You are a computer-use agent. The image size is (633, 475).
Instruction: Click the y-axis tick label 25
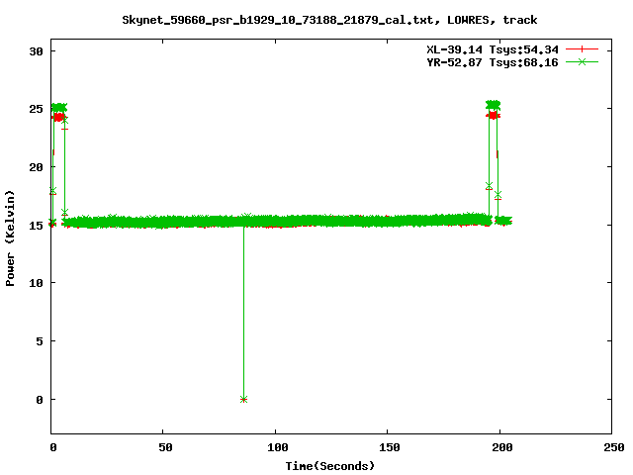36,109
